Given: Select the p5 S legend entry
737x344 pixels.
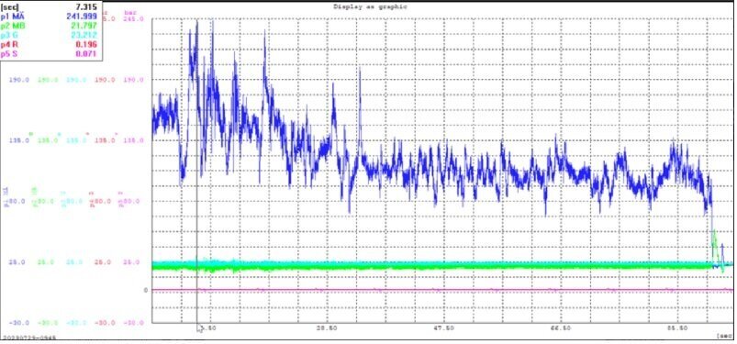Looking at the screenshot, I should pyautogui.click(x=9, y=54).
